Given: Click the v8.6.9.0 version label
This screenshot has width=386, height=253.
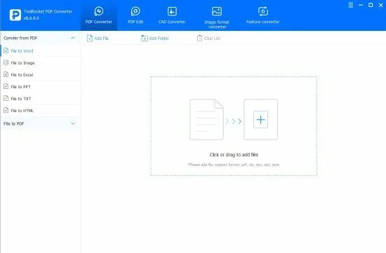Looking at the screenshot, I should click(32, 18).
